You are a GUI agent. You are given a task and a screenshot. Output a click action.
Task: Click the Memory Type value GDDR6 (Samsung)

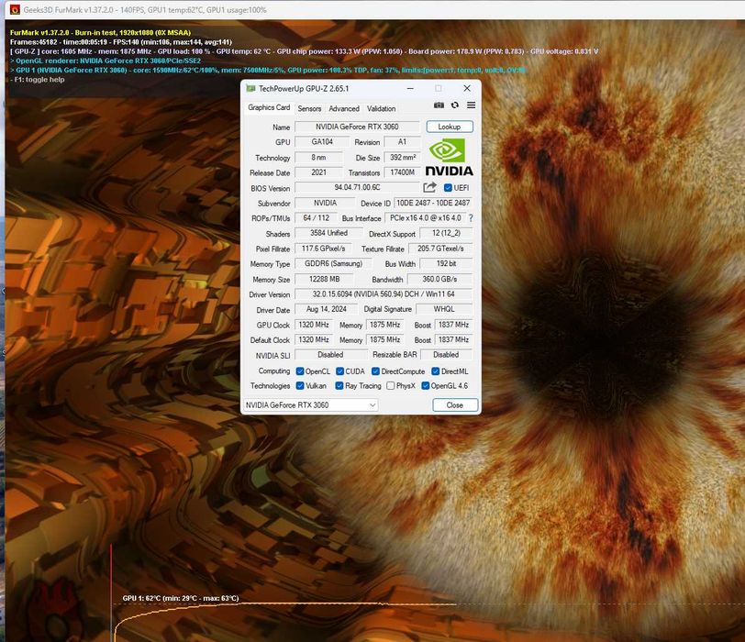333,263
